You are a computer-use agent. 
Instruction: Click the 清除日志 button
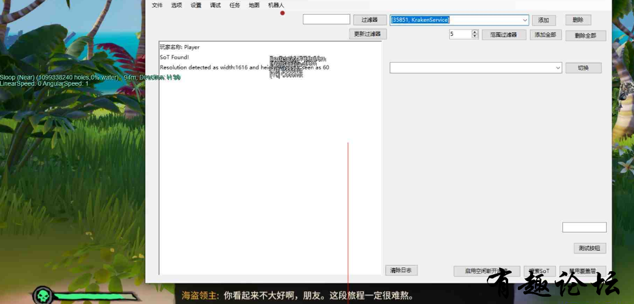(x=401, y=270)
